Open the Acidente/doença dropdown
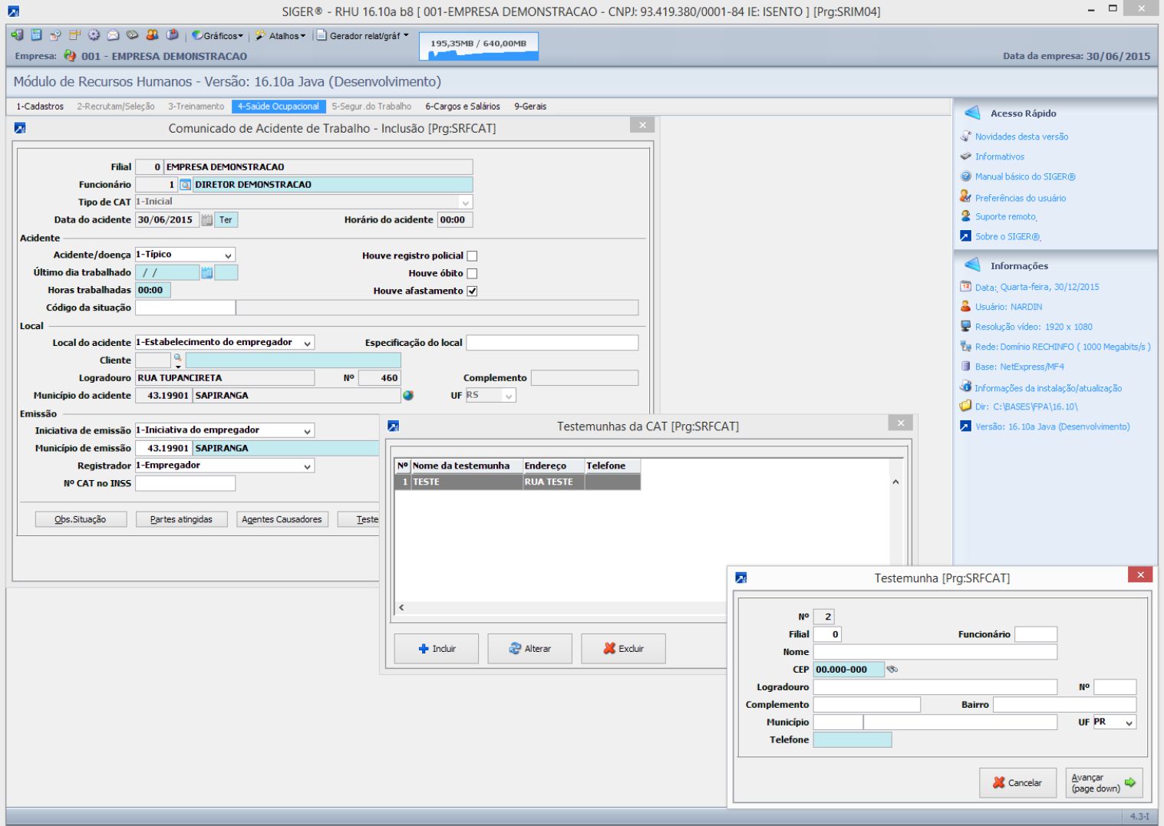Viewport: 1164px width, 826px height. click(x=228, y=255)
